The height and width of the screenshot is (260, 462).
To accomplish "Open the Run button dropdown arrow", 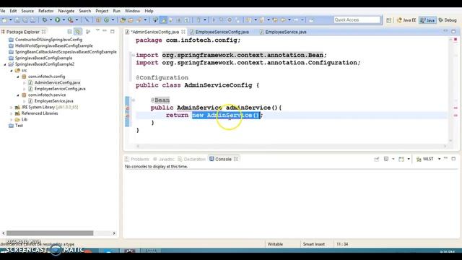I will pyautogui.click(x=64, y=20).
